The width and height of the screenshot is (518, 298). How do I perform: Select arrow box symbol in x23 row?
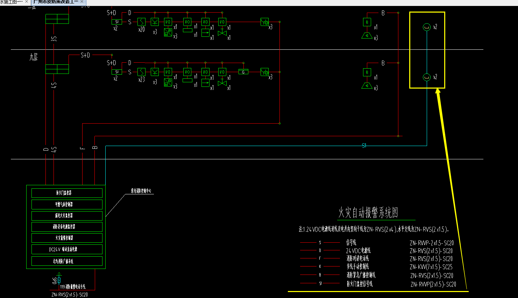point(205,83)
